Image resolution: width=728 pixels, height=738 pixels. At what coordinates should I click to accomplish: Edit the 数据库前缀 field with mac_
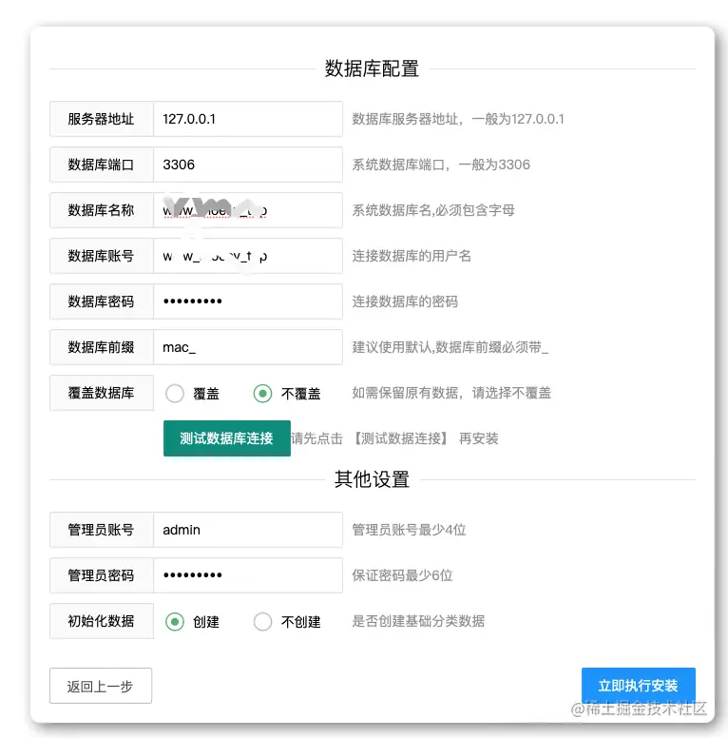coord(247,347)
